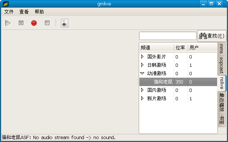Click the window resize grip in status bar
228x142 pixels.
point(225,138)
